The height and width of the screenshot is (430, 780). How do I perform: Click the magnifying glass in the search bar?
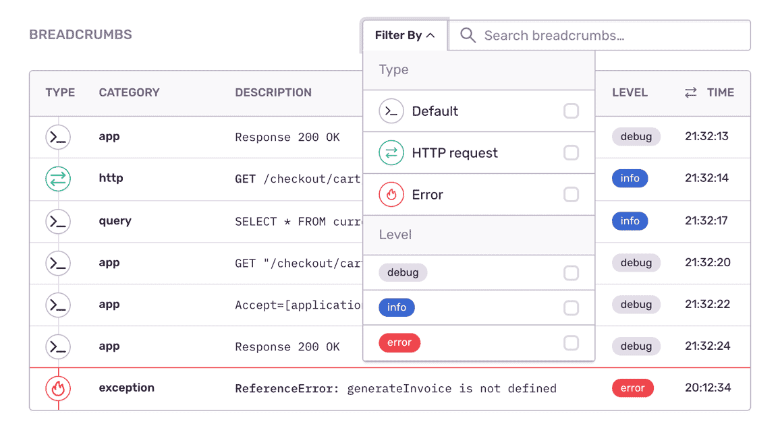(x=468, y=35)
